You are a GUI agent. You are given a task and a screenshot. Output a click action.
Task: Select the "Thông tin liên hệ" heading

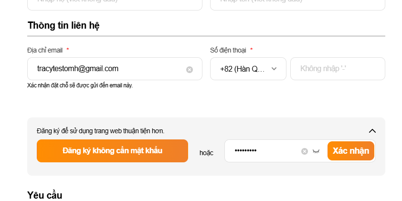tap(63, 25)
